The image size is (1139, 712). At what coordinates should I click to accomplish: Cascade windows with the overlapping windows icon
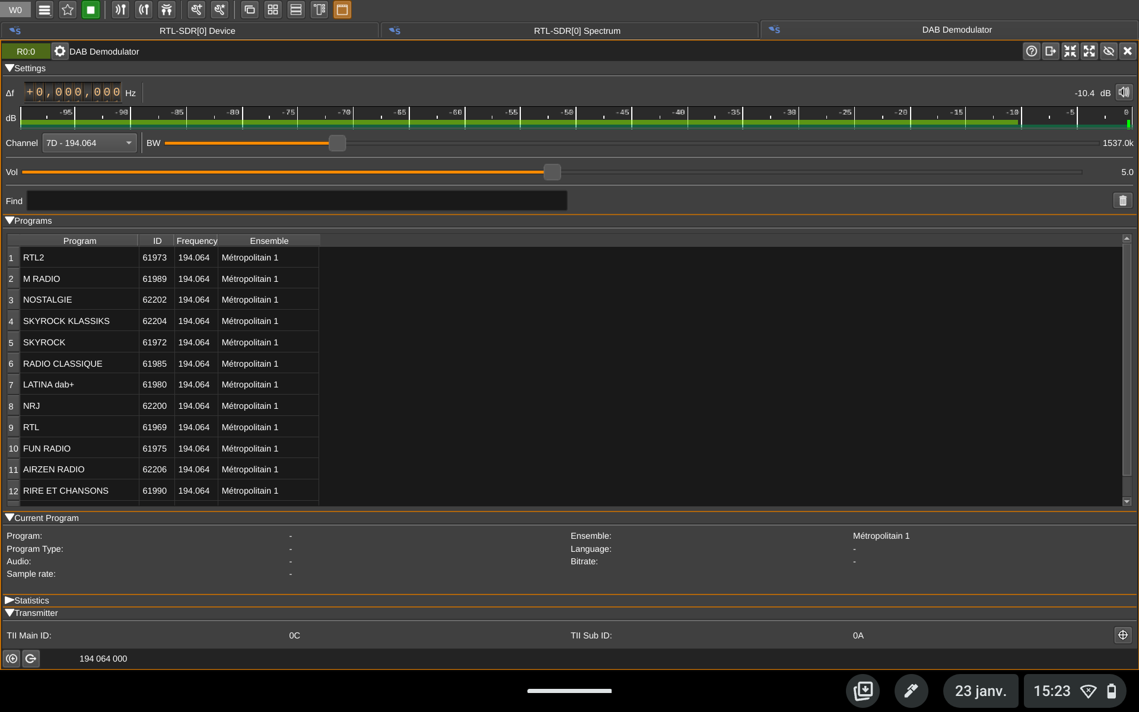click(x=250, y=9)
